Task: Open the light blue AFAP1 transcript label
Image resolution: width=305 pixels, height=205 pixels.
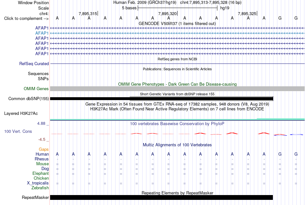Action: click(x=42, y=33)
